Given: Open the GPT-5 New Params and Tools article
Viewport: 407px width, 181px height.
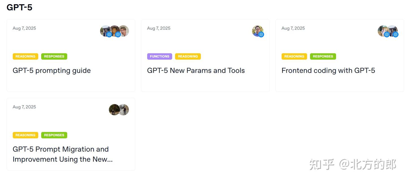Looking at the screenshot, I should [196, 70].
